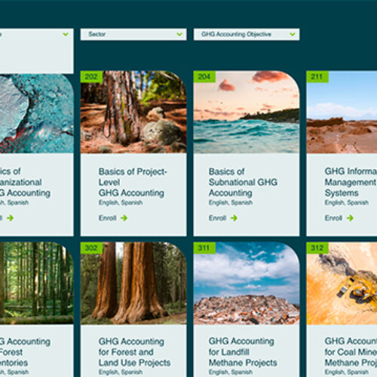Click the green 311 course number badge
377x377 pixels.
[x=204, y=248]
